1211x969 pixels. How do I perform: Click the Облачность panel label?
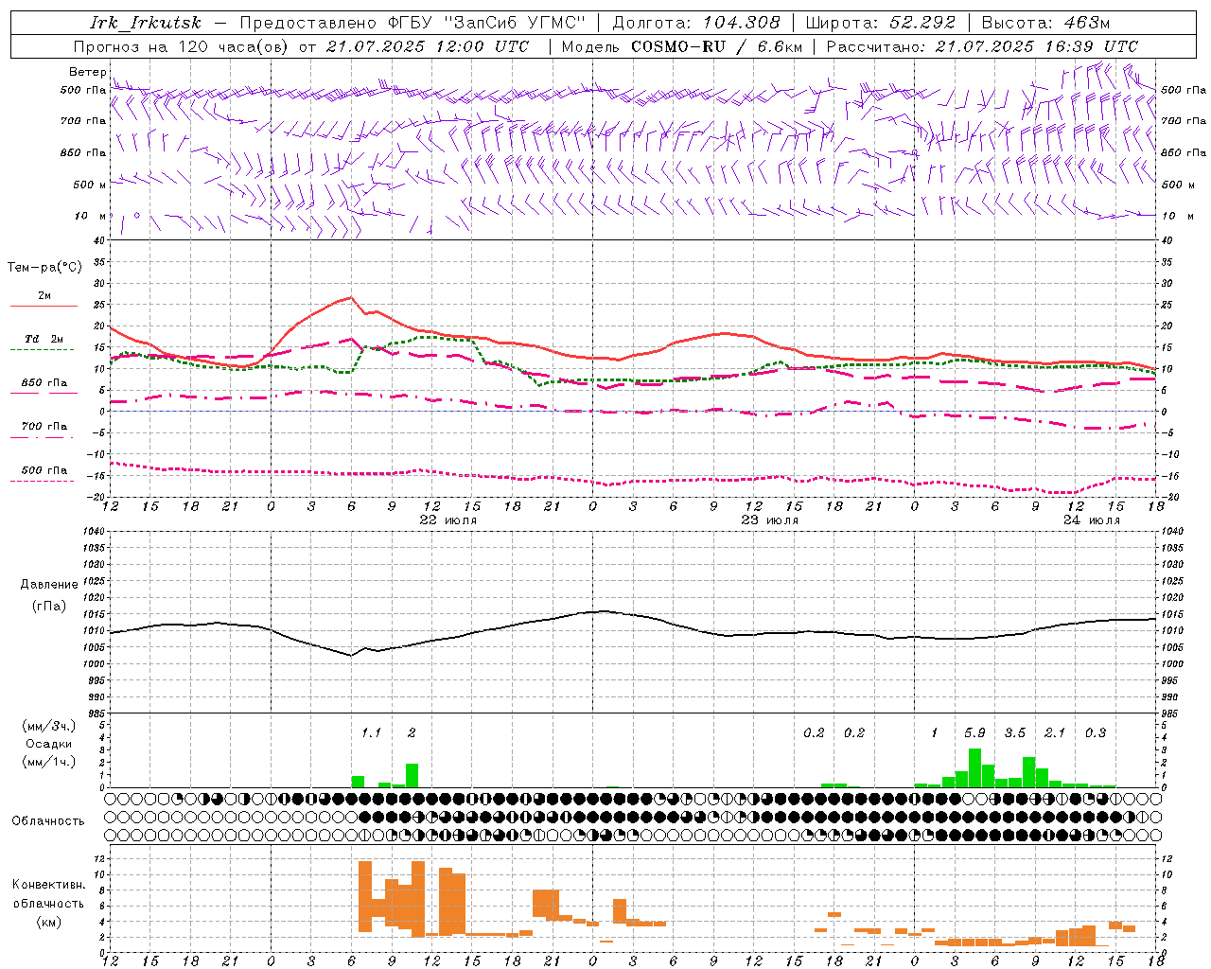(x=48, y=821)
